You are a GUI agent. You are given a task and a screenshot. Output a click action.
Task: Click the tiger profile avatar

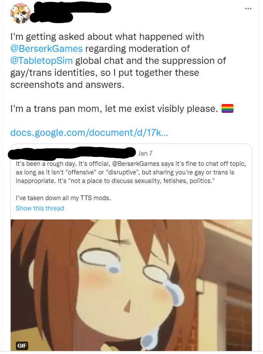coord(19,13)
